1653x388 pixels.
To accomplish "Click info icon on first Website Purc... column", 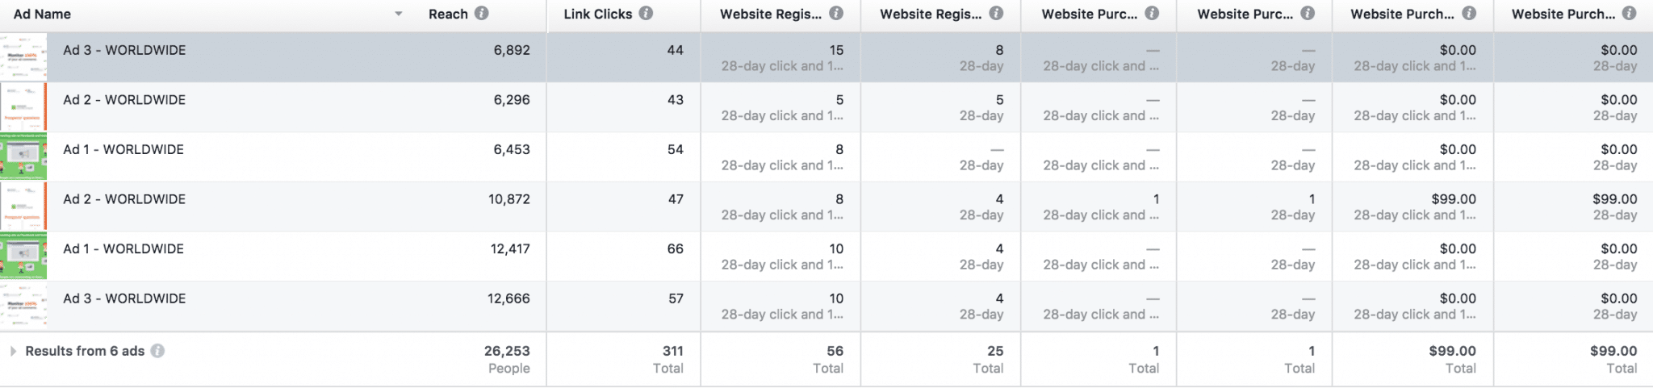I will coord(1152,14).
